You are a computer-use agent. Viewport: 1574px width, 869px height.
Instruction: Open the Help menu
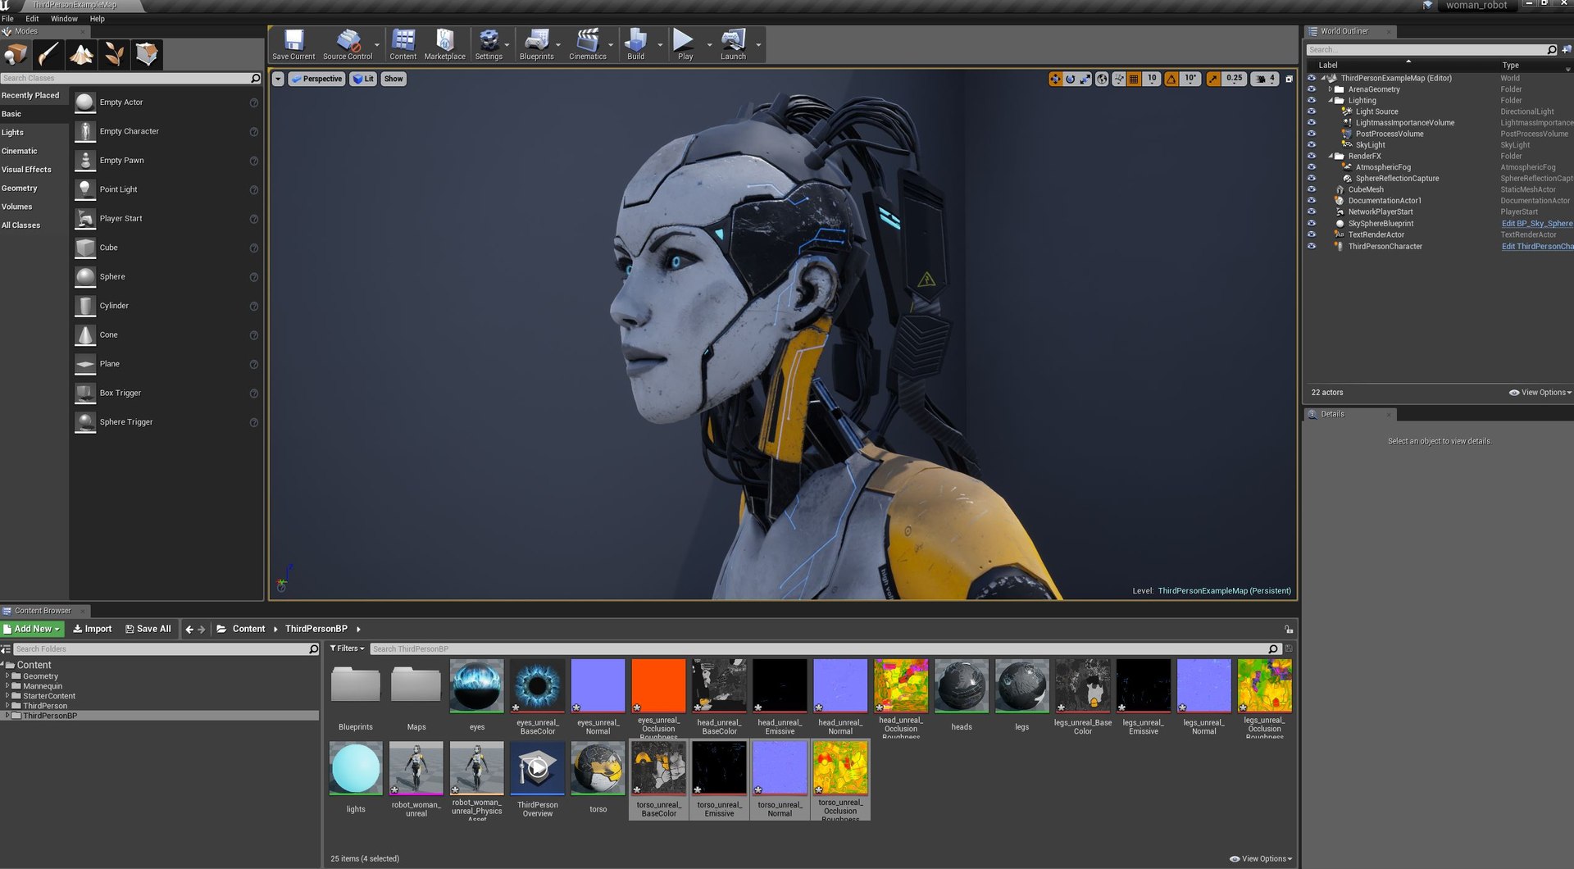coord(97,18)
